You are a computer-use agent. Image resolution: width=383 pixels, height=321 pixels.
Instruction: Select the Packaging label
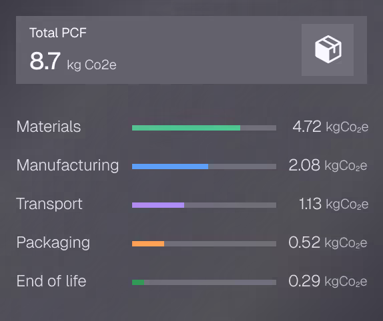pos(53,243)
